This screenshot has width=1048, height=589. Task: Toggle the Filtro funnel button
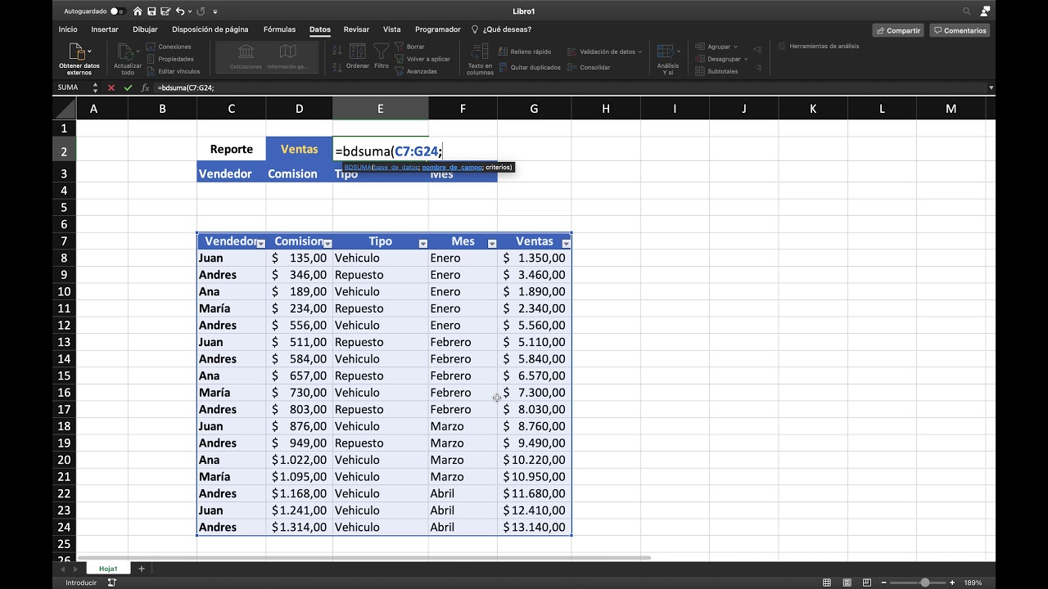pyautogui.click(x=382, y=57)
